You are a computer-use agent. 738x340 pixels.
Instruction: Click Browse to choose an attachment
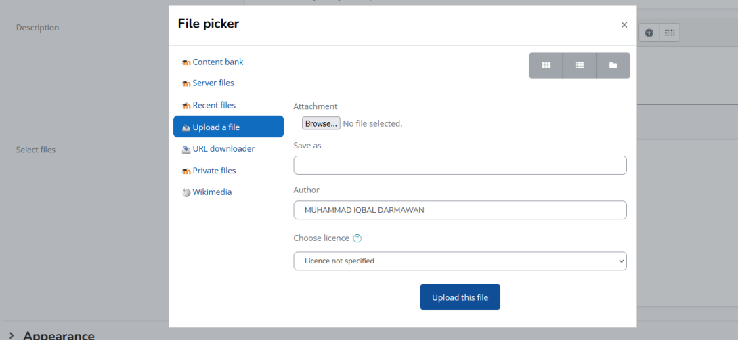(321, 124)
